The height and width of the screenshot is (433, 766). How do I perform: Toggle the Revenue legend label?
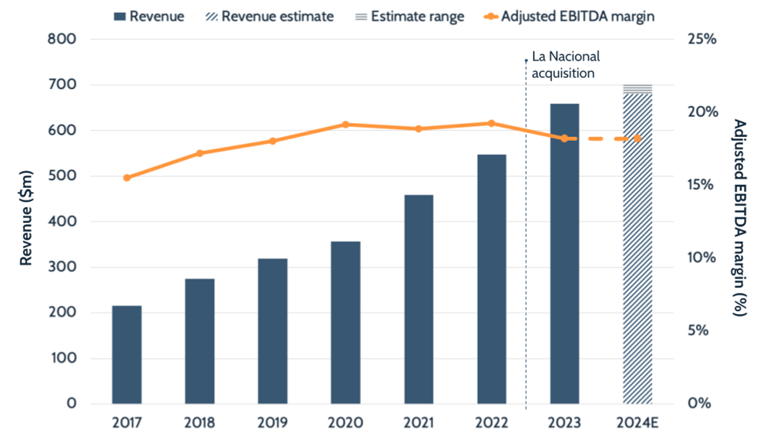157,17
